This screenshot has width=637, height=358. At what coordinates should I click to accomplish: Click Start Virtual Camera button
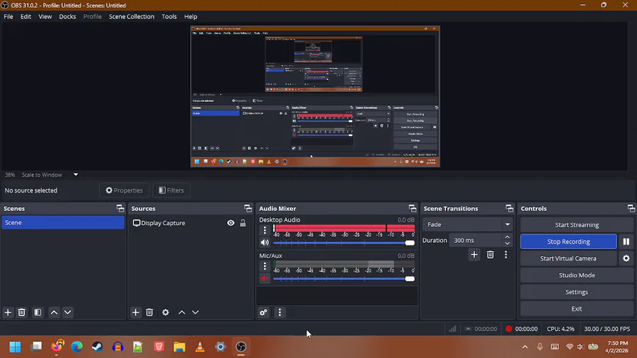pos(568,258)
